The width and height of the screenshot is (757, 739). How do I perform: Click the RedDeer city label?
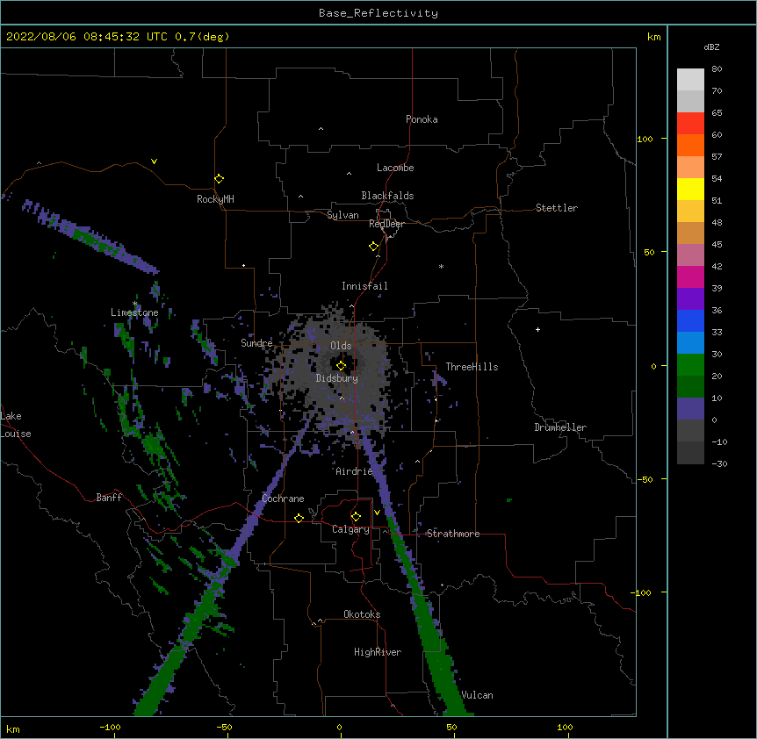(x=386, y=224)
